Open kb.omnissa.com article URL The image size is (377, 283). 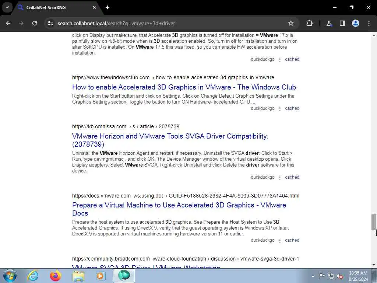(x=126, y=127)
